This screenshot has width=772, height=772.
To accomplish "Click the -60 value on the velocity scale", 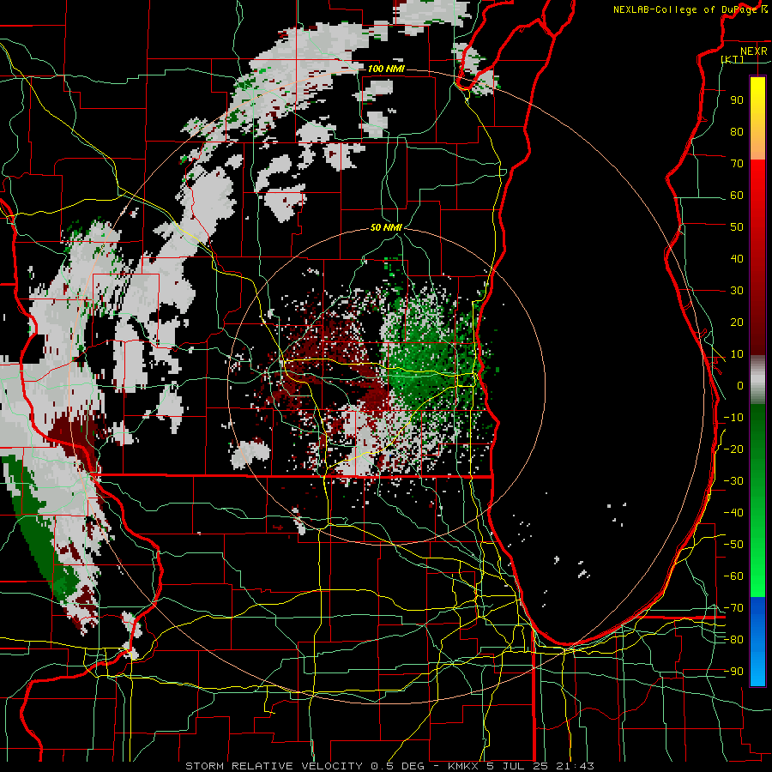I will pos(733,576).
